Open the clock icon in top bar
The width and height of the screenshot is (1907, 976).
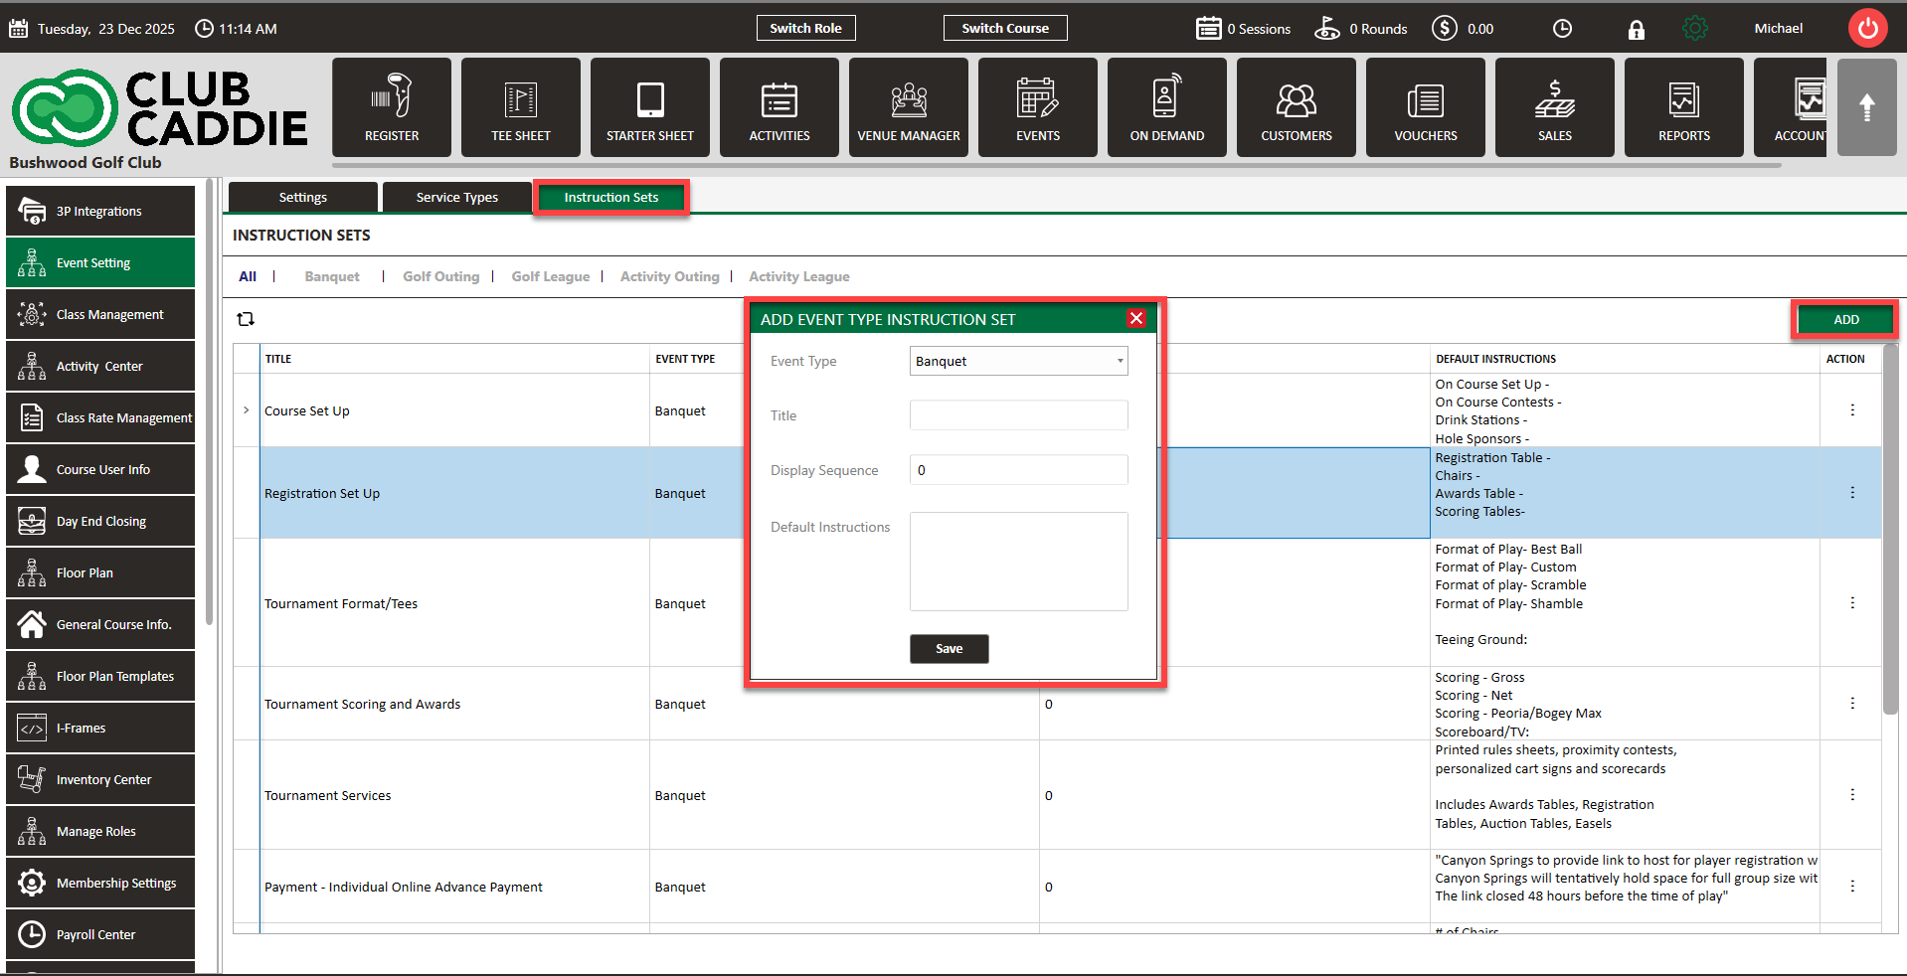1562,29
